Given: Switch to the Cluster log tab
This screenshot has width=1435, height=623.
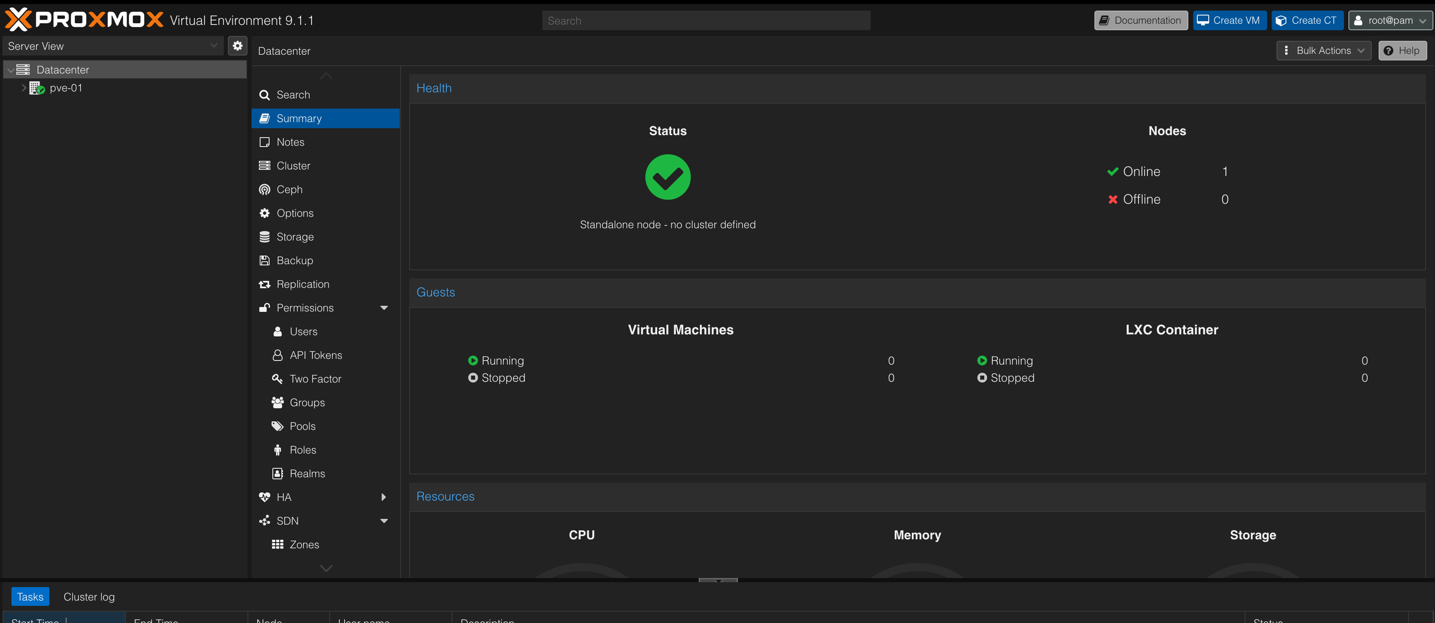Looking at the screenshot, I should click(89, 596).
